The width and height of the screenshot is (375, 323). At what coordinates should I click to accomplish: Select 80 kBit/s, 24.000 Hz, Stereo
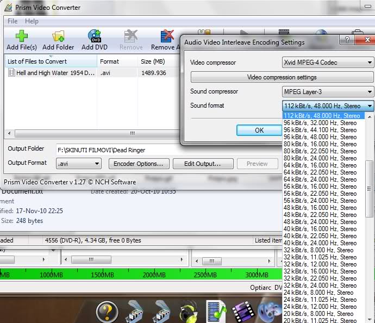tap(323, 158)
